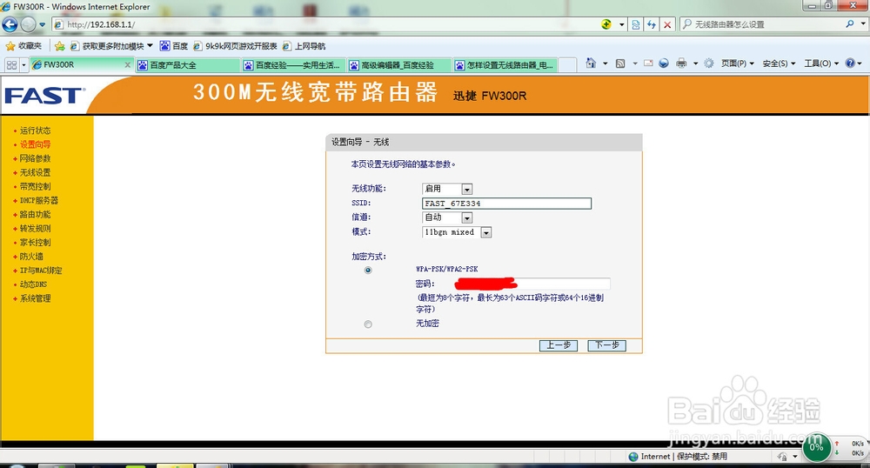Click the 下一步 button
This screenshot has width=870, height=468.
point(607,345)
